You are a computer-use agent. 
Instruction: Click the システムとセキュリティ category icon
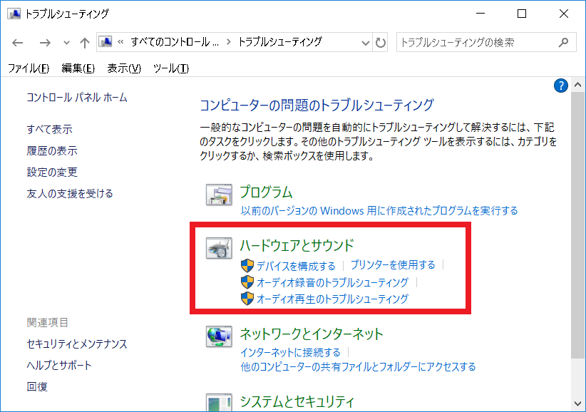click(x=219, y=402)
